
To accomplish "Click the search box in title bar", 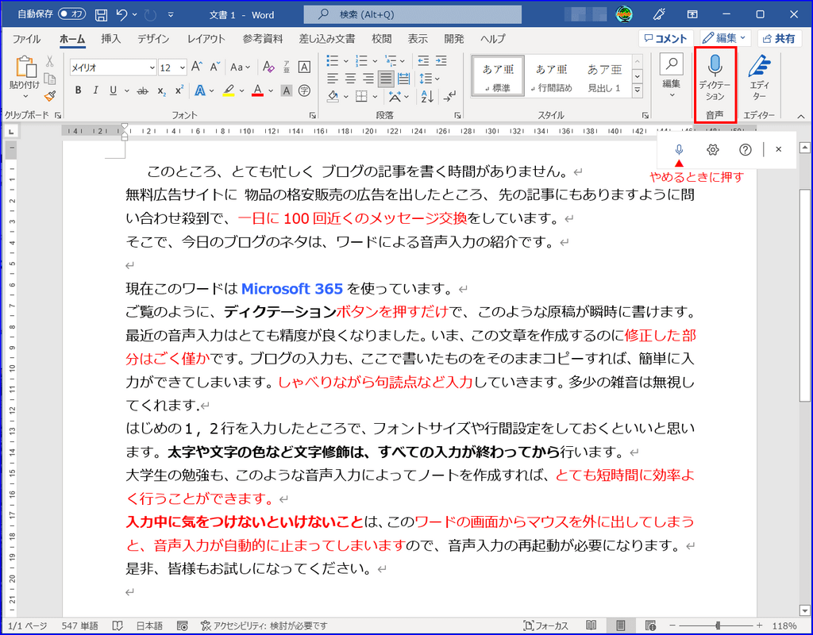I will (x=413, y=14).
